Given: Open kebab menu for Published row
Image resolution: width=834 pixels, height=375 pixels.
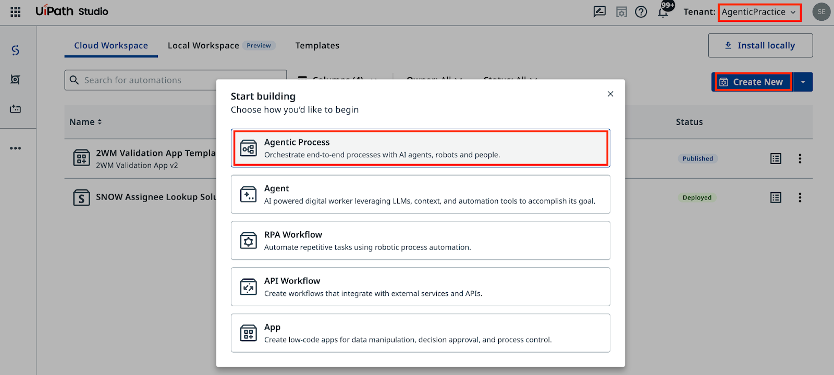Looking at the screenshot, I should [800, 158].
